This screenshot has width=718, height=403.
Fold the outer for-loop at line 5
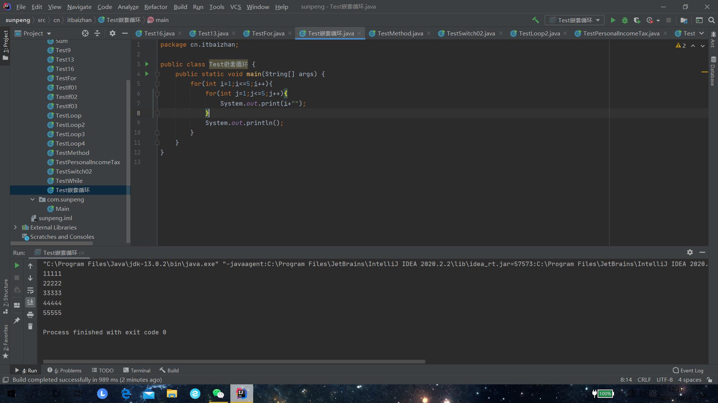point(157,84)
